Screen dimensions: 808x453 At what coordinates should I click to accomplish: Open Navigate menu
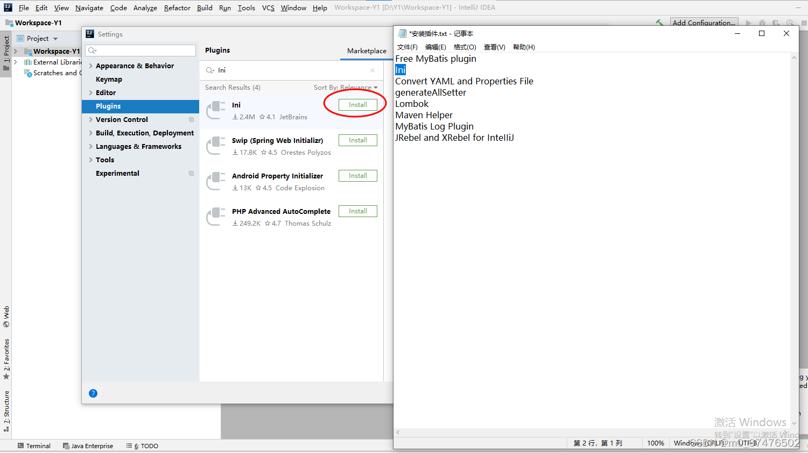click(89, 8)
